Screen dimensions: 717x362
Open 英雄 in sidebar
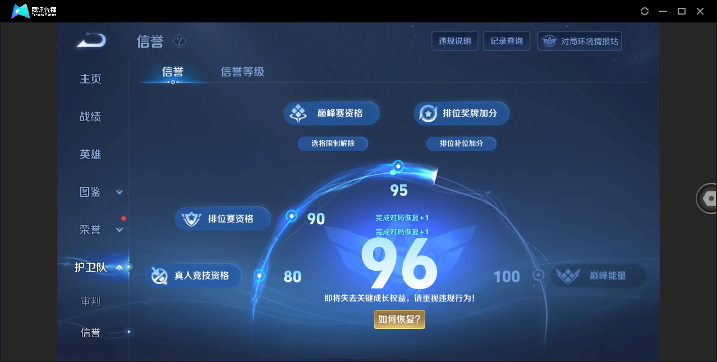pyautogui.click(x=90, y=154)
